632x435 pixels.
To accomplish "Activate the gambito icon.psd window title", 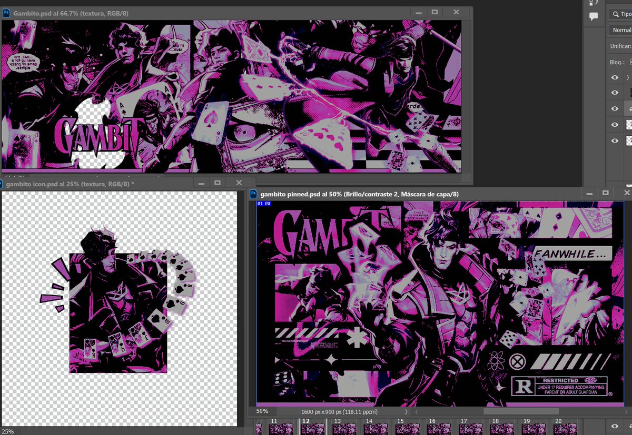I will 70,184.
